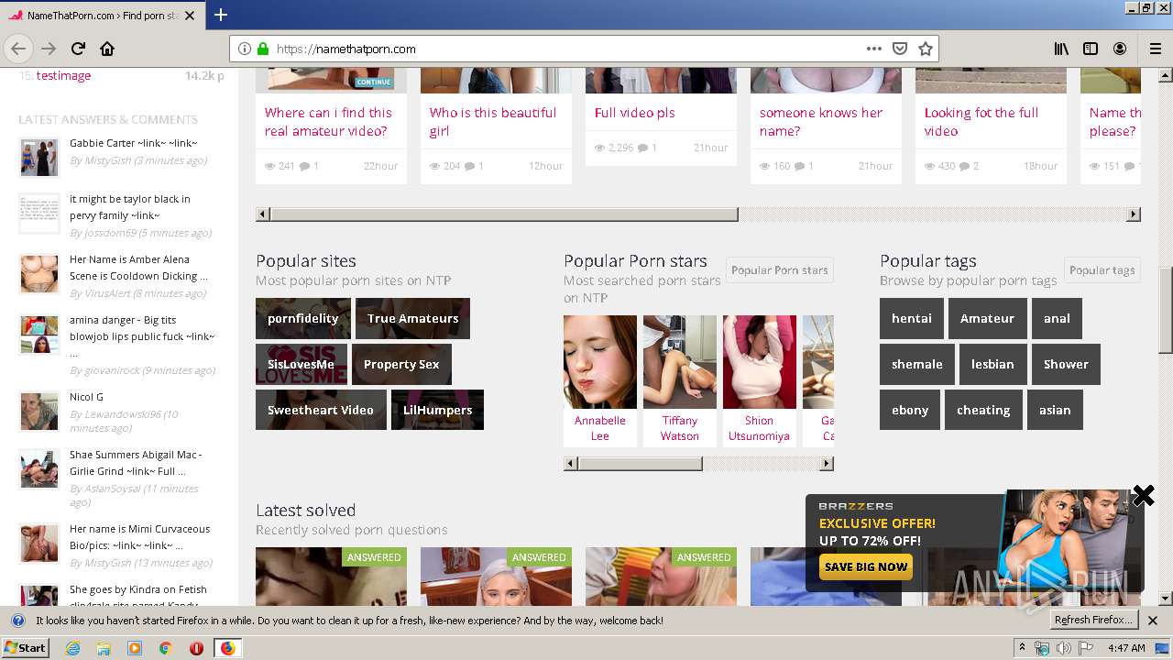1173x660 pixels.
Task: Select the hentai tag
Action: [911, 318]
